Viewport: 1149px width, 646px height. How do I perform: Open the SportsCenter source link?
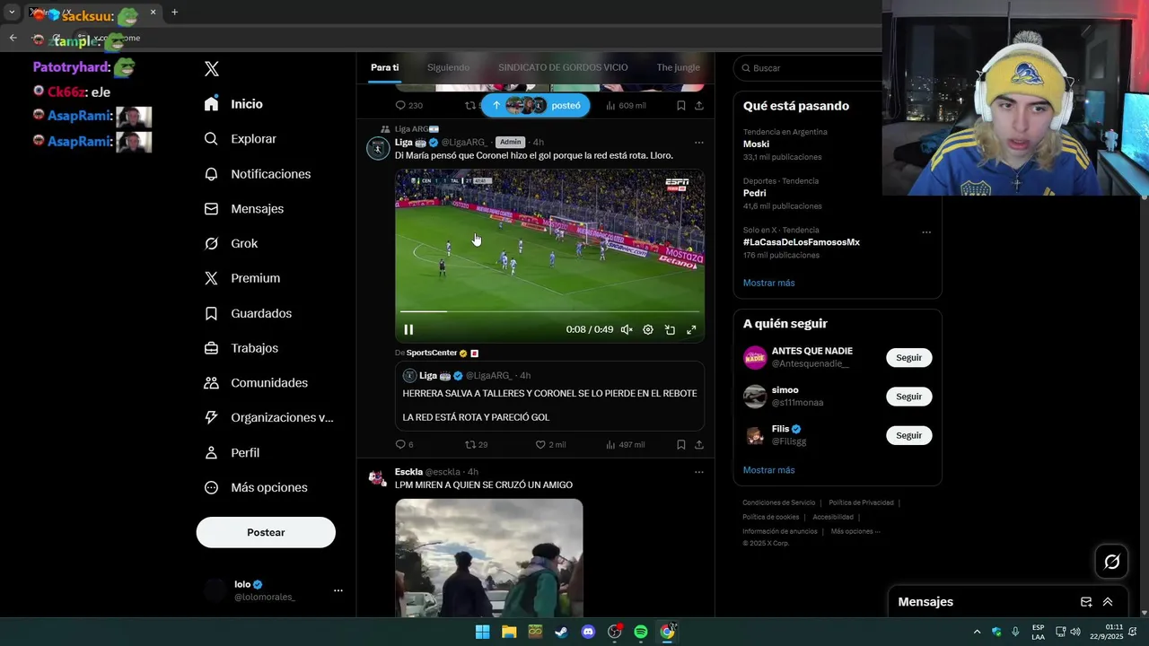click(432, 354)
